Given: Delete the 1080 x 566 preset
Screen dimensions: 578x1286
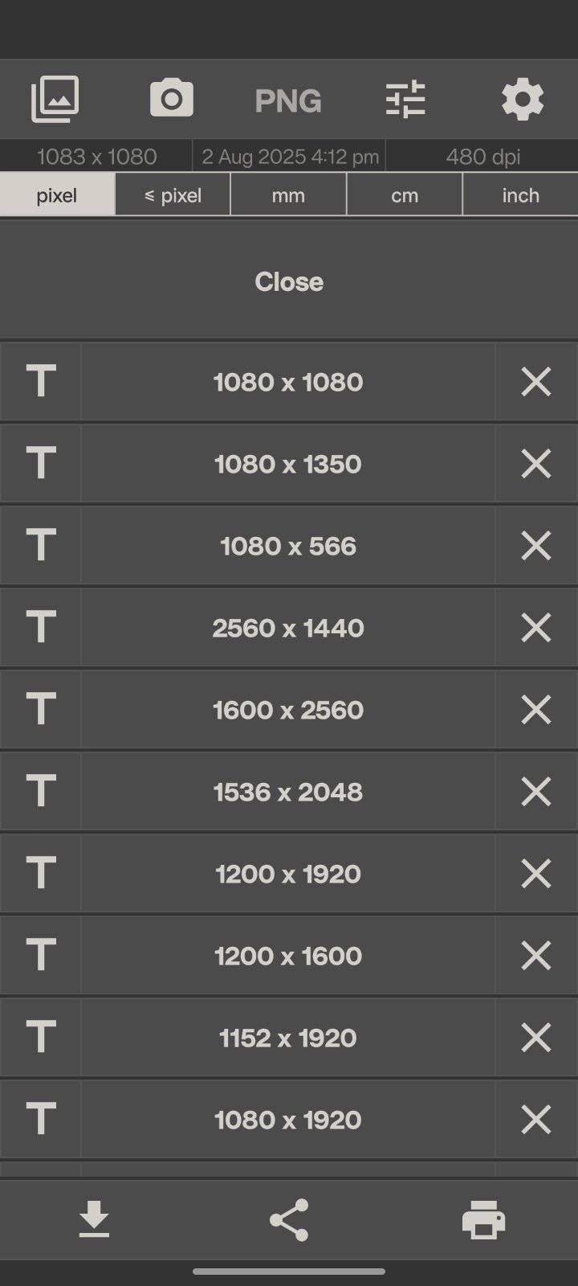Looking at the screenshot, I should tap(536, 546).
